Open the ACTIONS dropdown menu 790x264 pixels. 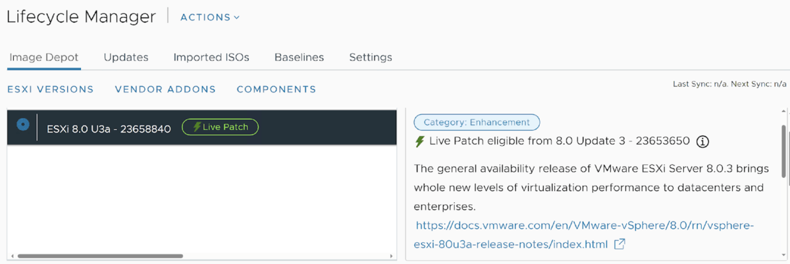pyautogui.click(x=210, y=17)
